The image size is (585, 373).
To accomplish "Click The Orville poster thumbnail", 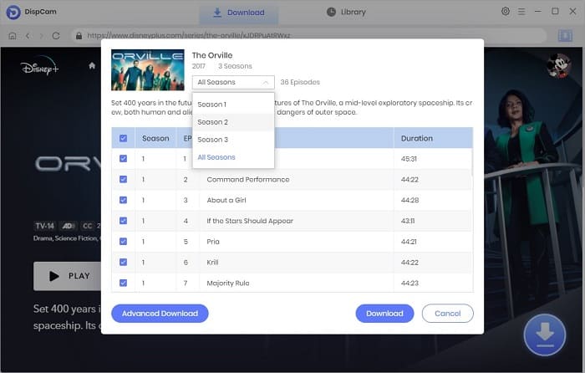I will tap(148, 69).
